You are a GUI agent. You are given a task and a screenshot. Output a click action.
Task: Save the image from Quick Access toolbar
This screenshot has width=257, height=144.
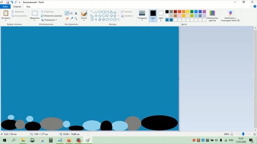(x=8, y=2)
